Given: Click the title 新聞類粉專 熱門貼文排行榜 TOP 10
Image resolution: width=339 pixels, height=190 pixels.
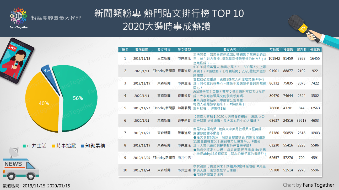Looking at the screenshot, I should tap(169, 13).
